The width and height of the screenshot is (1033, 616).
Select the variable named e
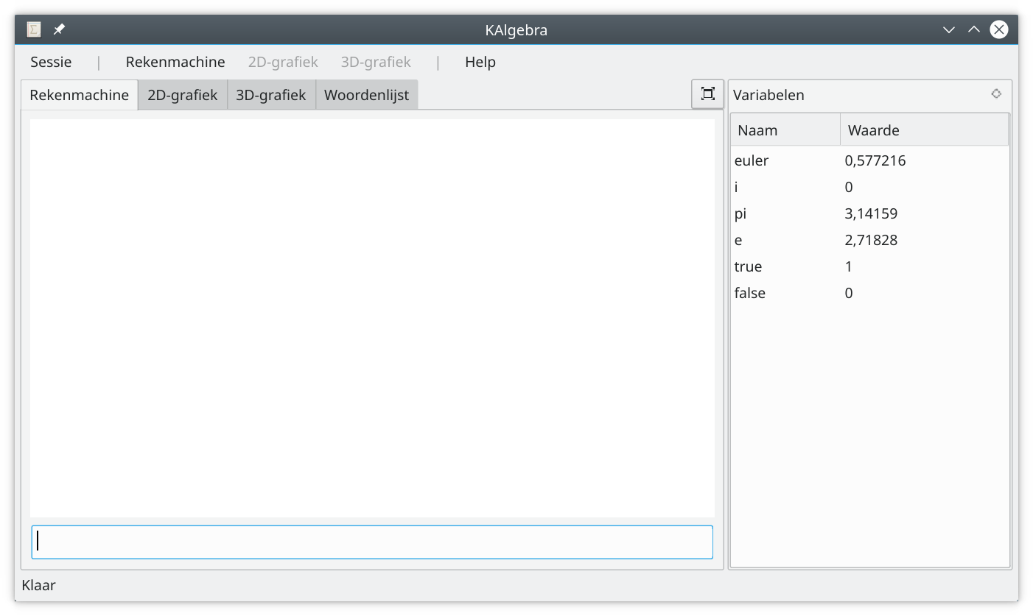(x=869, y=240)
